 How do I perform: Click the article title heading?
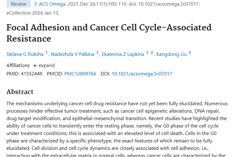tap(109, 33)
